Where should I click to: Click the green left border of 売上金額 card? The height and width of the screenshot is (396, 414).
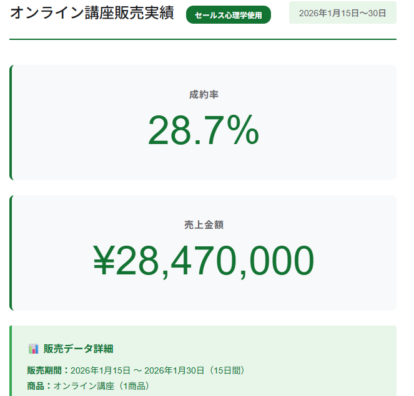click(11, 253)
